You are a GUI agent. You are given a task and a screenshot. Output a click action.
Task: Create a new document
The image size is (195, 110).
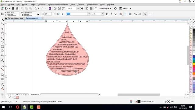click(2, 9)
